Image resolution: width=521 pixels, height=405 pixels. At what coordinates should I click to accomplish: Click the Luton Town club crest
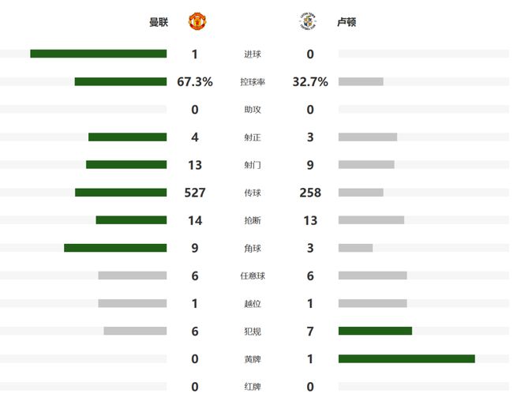click(305, 21)
